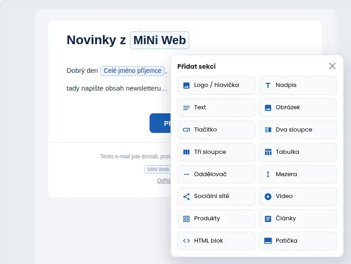The width and height of the screenshot is (351, 264).
Task: Select the Tabulka table icon
Action: coord(268,152)
